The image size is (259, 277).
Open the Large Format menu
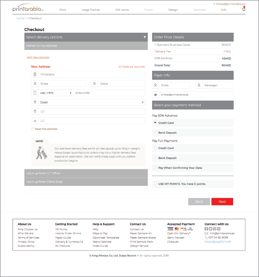coord(91,10)
